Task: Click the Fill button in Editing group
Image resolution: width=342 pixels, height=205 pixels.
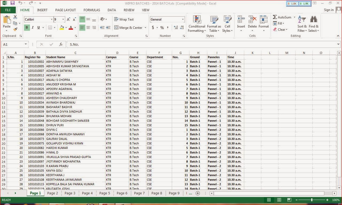Action: 278,23
